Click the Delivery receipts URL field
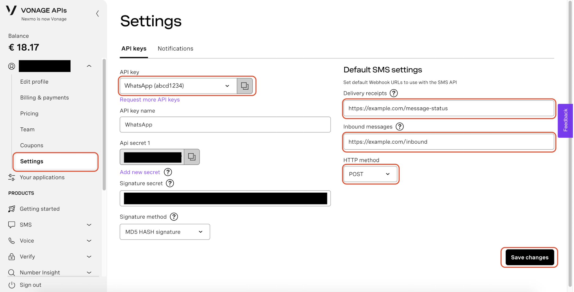This screenshot has width=574, height=292. pyautogui.click(x=449, y=108)
